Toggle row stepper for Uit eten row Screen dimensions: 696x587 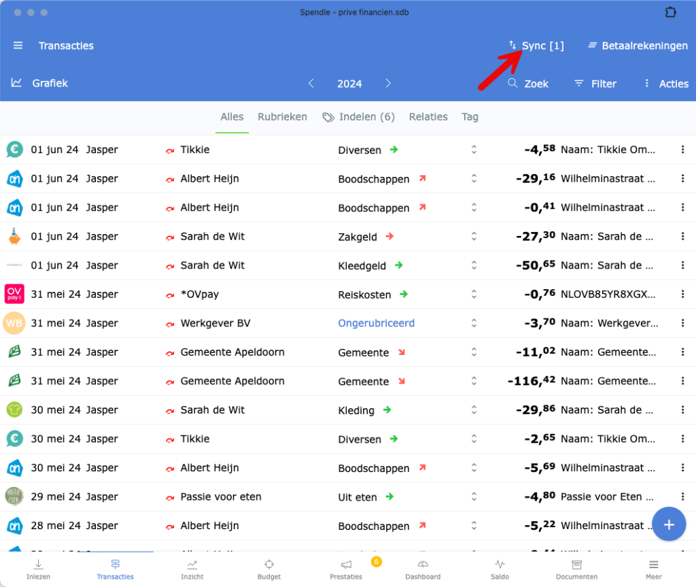pos(474,497)
